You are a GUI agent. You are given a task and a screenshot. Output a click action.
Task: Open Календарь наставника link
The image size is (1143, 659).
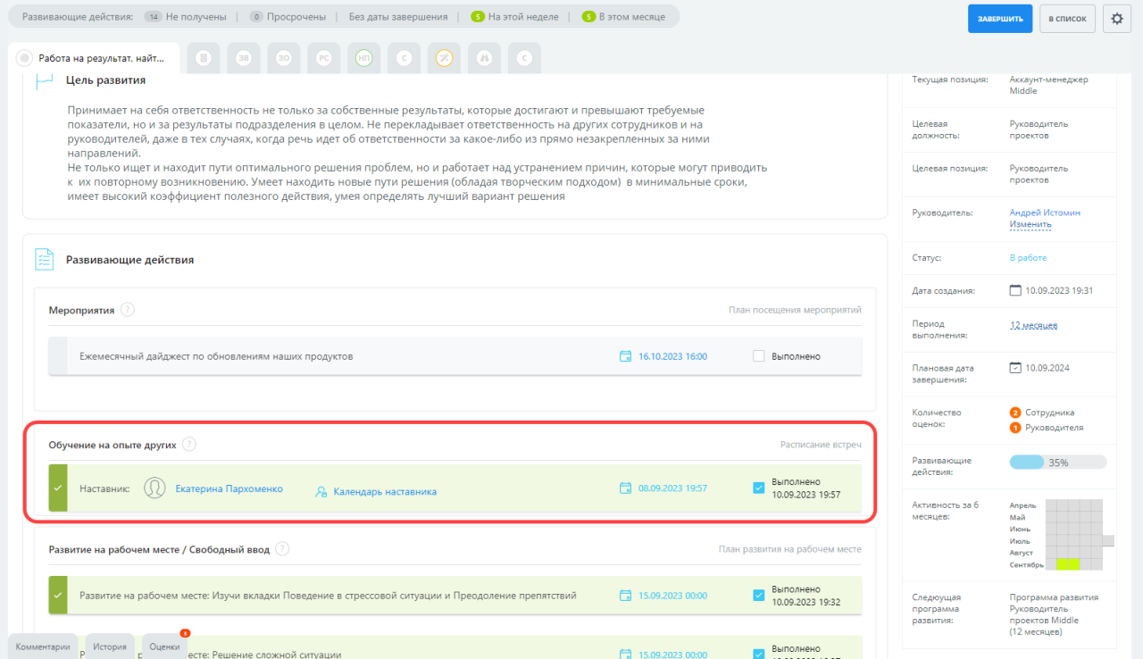pyautogui.click(x=385, y=492)
